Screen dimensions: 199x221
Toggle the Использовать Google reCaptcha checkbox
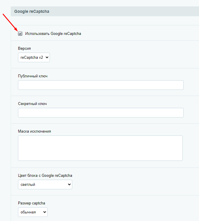click(x=20, y=34)
